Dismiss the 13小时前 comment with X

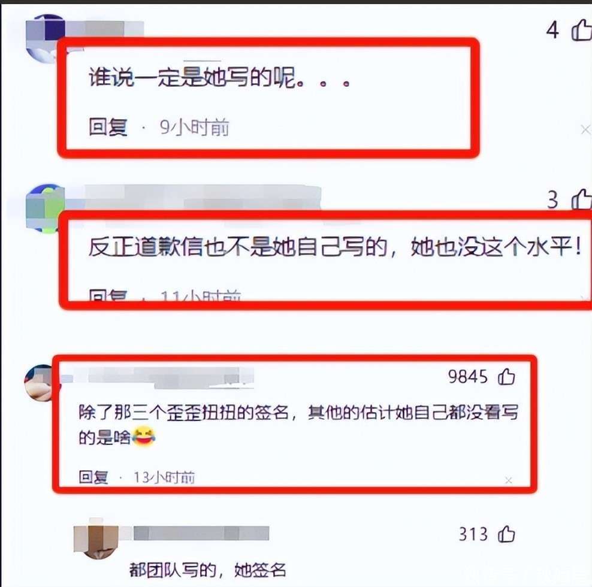pyautogui.click(x=509, y=480)
